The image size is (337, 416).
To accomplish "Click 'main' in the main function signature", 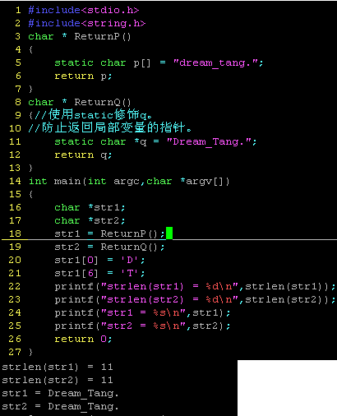I will 67,182.
